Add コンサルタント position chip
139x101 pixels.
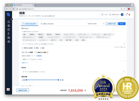click(43, 40)
